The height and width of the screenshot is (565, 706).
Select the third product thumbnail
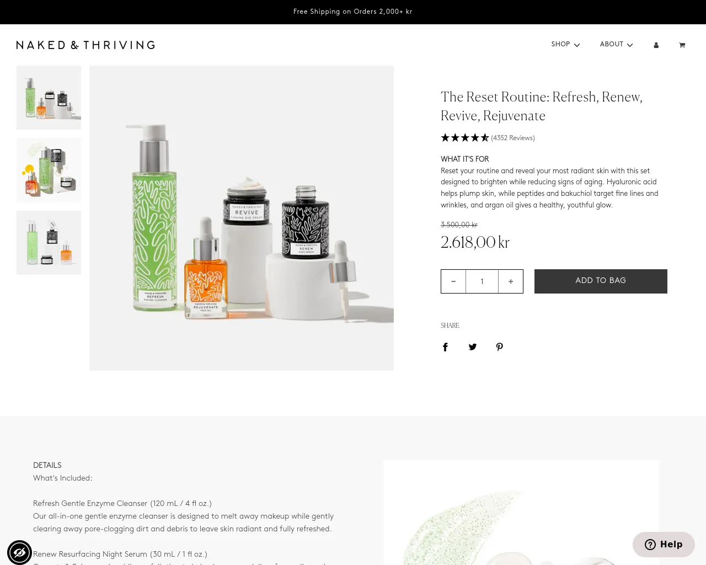coord(49,243)
